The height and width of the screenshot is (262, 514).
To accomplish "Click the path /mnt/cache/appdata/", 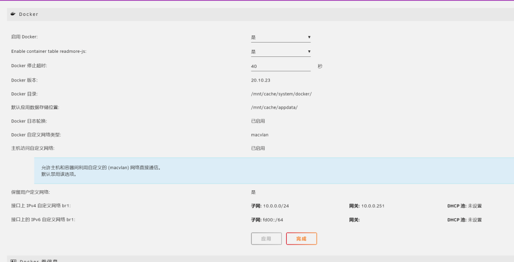I will coord(274,108).
